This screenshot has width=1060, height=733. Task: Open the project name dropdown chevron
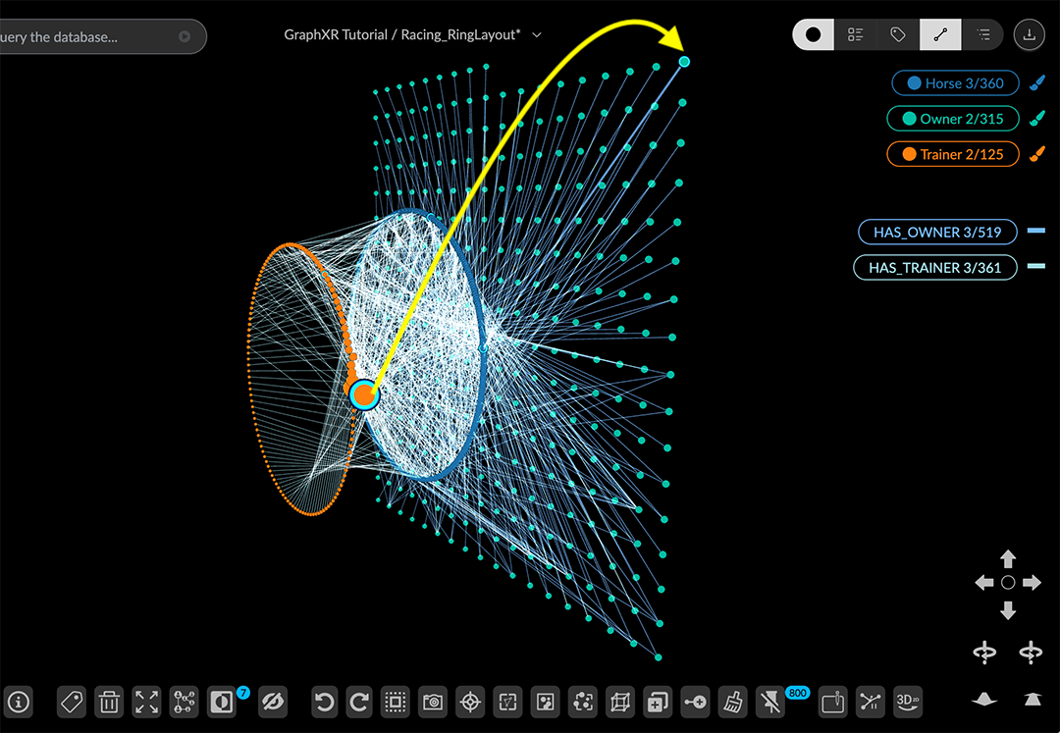click(537, 35)
